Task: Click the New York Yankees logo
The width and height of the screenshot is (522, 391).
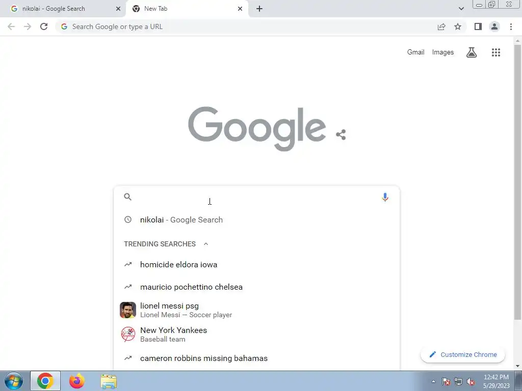Action: tap(128, 334)
